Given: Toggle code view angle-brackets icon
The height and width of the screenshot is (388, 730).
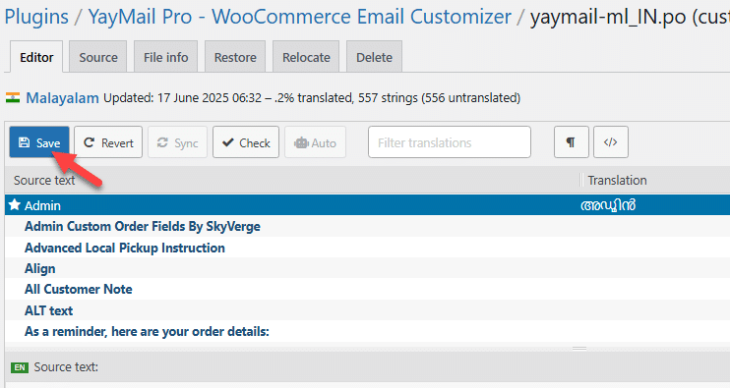Looking at the screenshot, I should tap(611, 142).
